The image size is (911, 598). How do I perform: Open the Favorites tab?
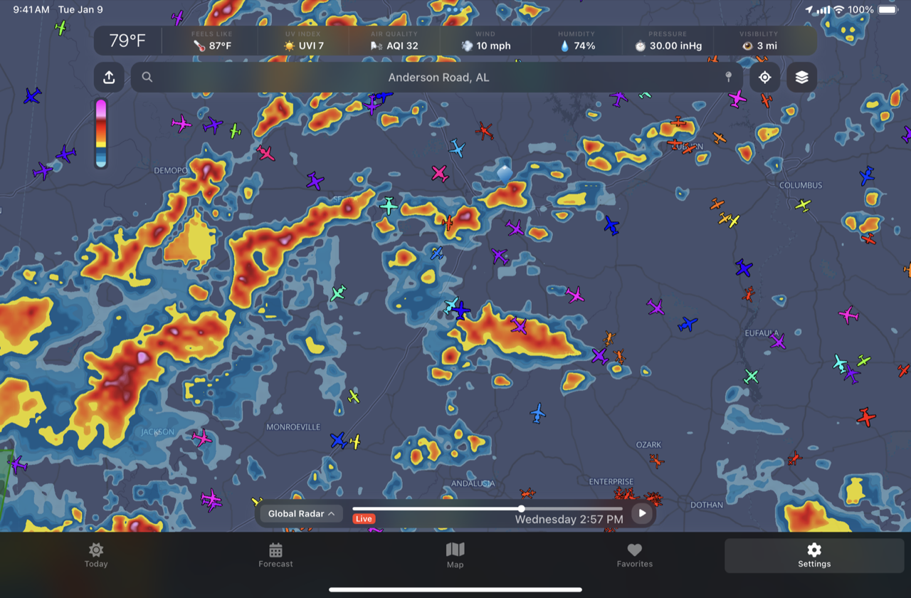[634, 555]
